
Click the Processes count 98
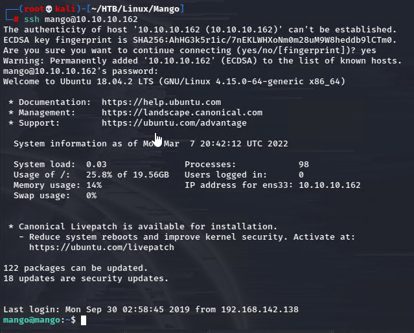[x=304, y=165]
